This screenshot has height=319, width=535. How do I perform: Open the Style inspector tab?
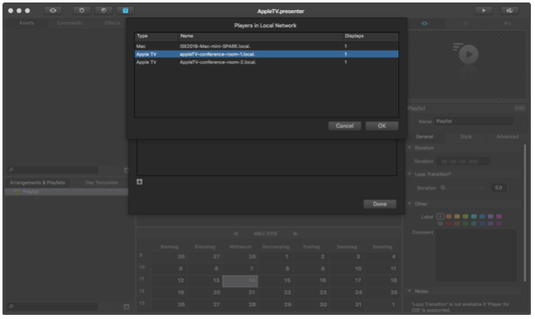click(465, 137)
